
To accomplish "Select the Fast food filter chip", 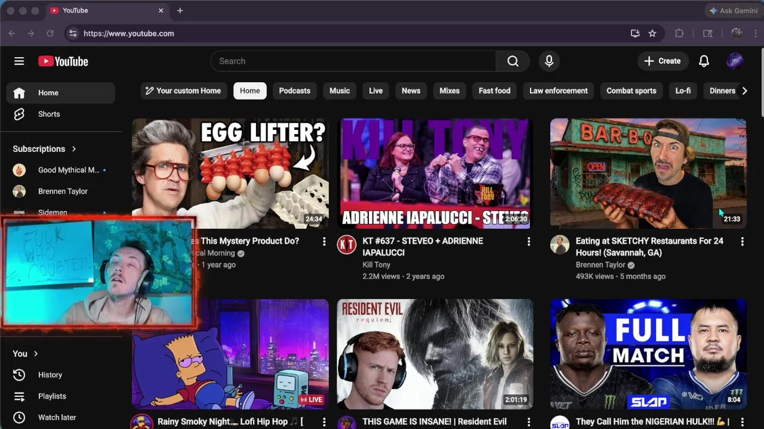I will pos(495,91).
